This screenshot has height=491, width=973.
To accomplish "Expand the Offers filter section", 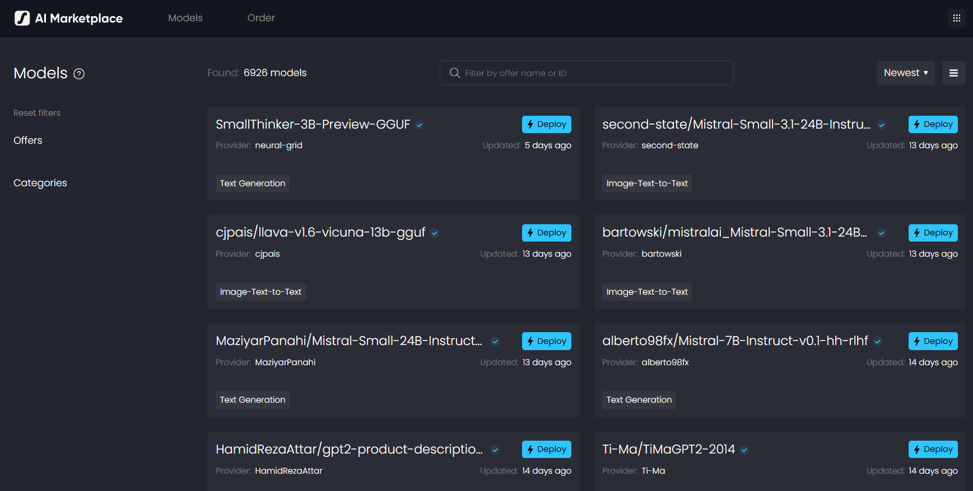I will 28,140.
